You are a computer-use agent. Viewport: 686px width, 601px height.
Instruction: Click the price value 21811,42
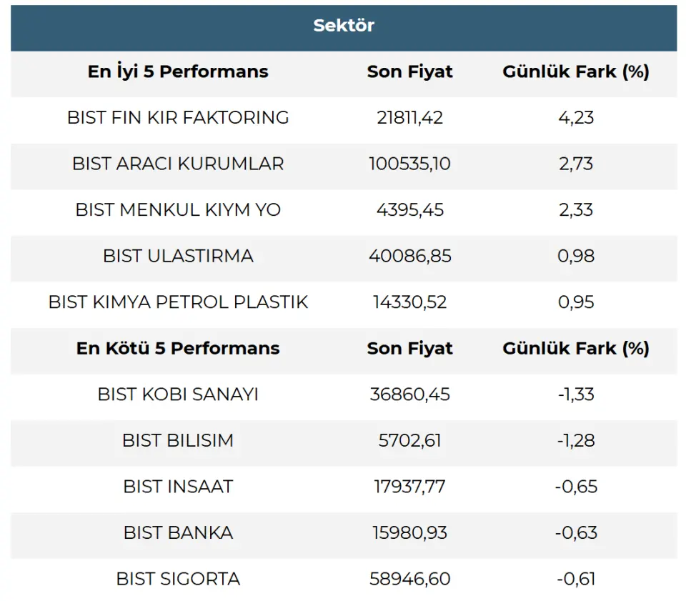[409, 118]
